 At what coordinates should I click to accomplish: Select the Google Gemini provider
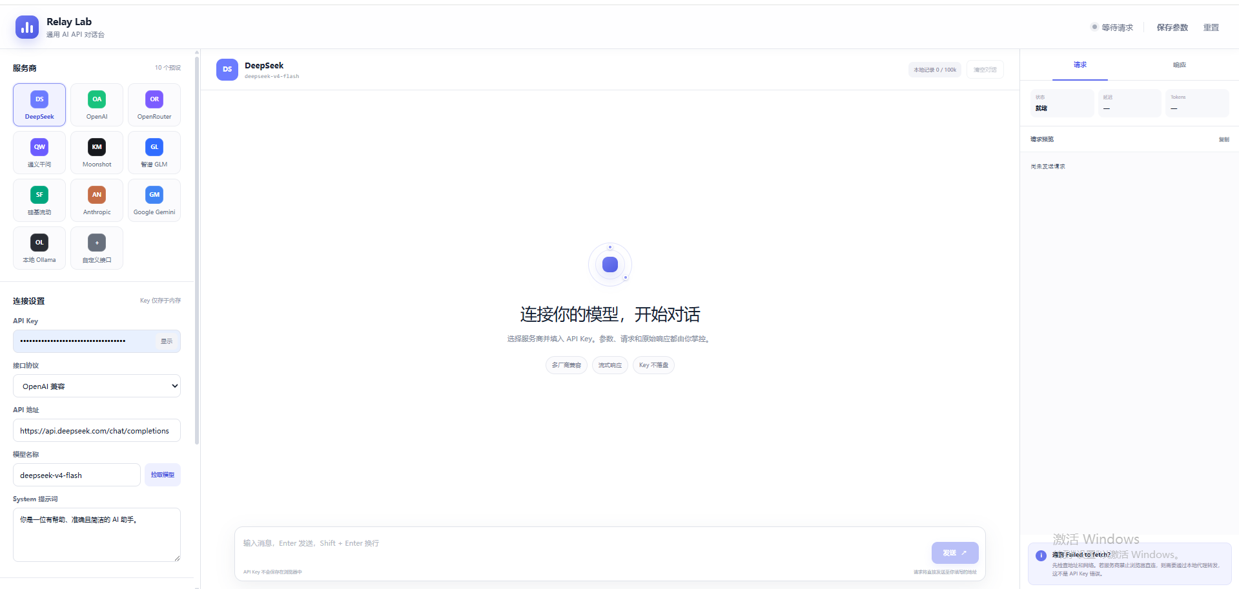(154, 200)
